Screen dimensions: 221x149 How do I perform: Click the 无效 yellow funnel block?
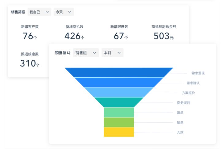click(x=119, y=132)
